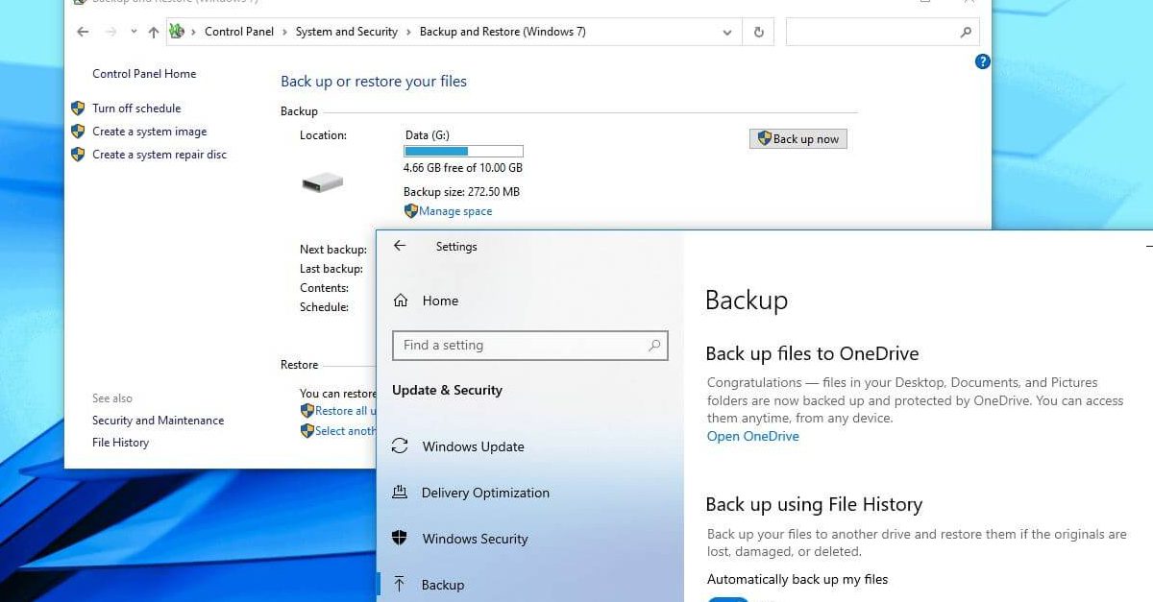Click the Open OneDrive link
1153x602 pixels.
point(752,436)
